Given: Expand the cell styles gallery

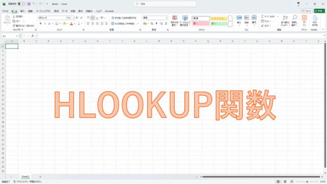Looking at the screenshot, I should 230,21.
